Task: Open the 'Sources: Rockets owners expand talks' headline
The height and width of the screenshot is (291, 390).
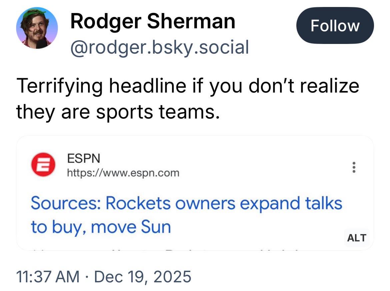Action: [x=186, y=203]
